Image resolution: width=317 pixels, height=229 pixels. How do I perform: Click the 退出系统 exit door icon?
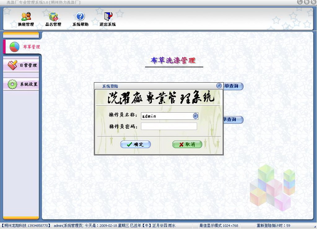108,16
